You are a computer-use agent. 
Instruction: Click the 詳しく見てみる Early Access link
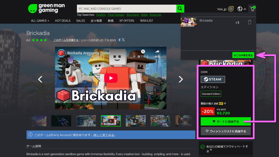pyautogui.click(x=104, y=135)
